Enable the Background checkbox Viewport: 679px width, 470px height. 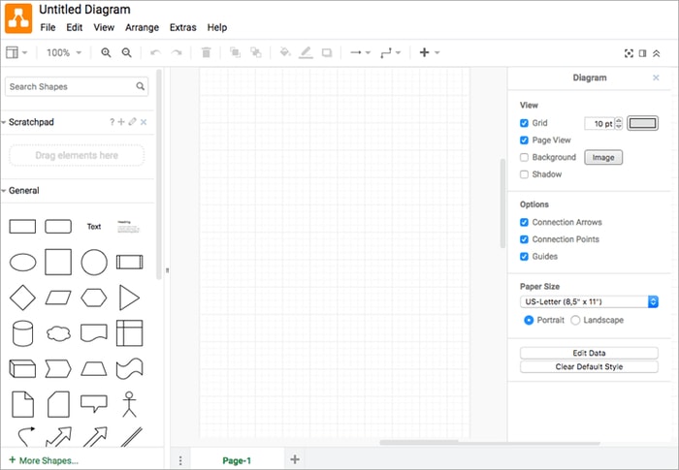[x=524, y=157]
